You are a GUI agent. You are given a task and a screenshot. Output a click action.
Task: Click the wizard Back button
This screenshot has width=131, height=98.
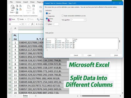pos(89,55)
